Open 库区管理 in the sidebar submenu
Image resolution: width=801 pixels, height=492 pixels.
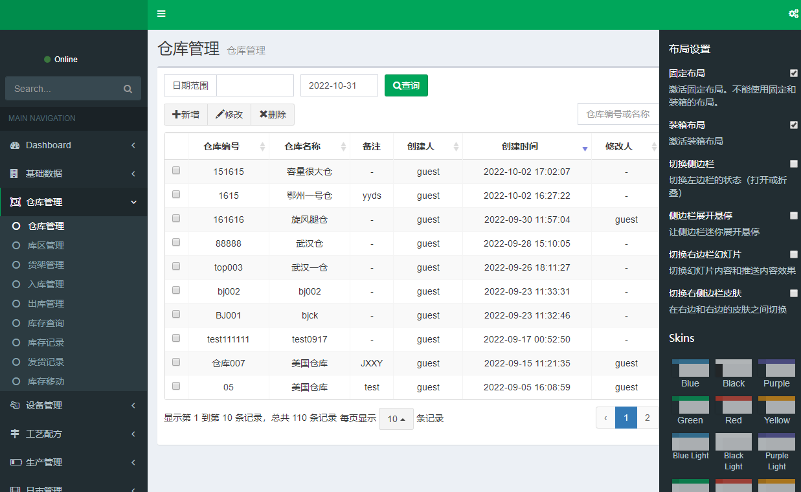[46, 245]
